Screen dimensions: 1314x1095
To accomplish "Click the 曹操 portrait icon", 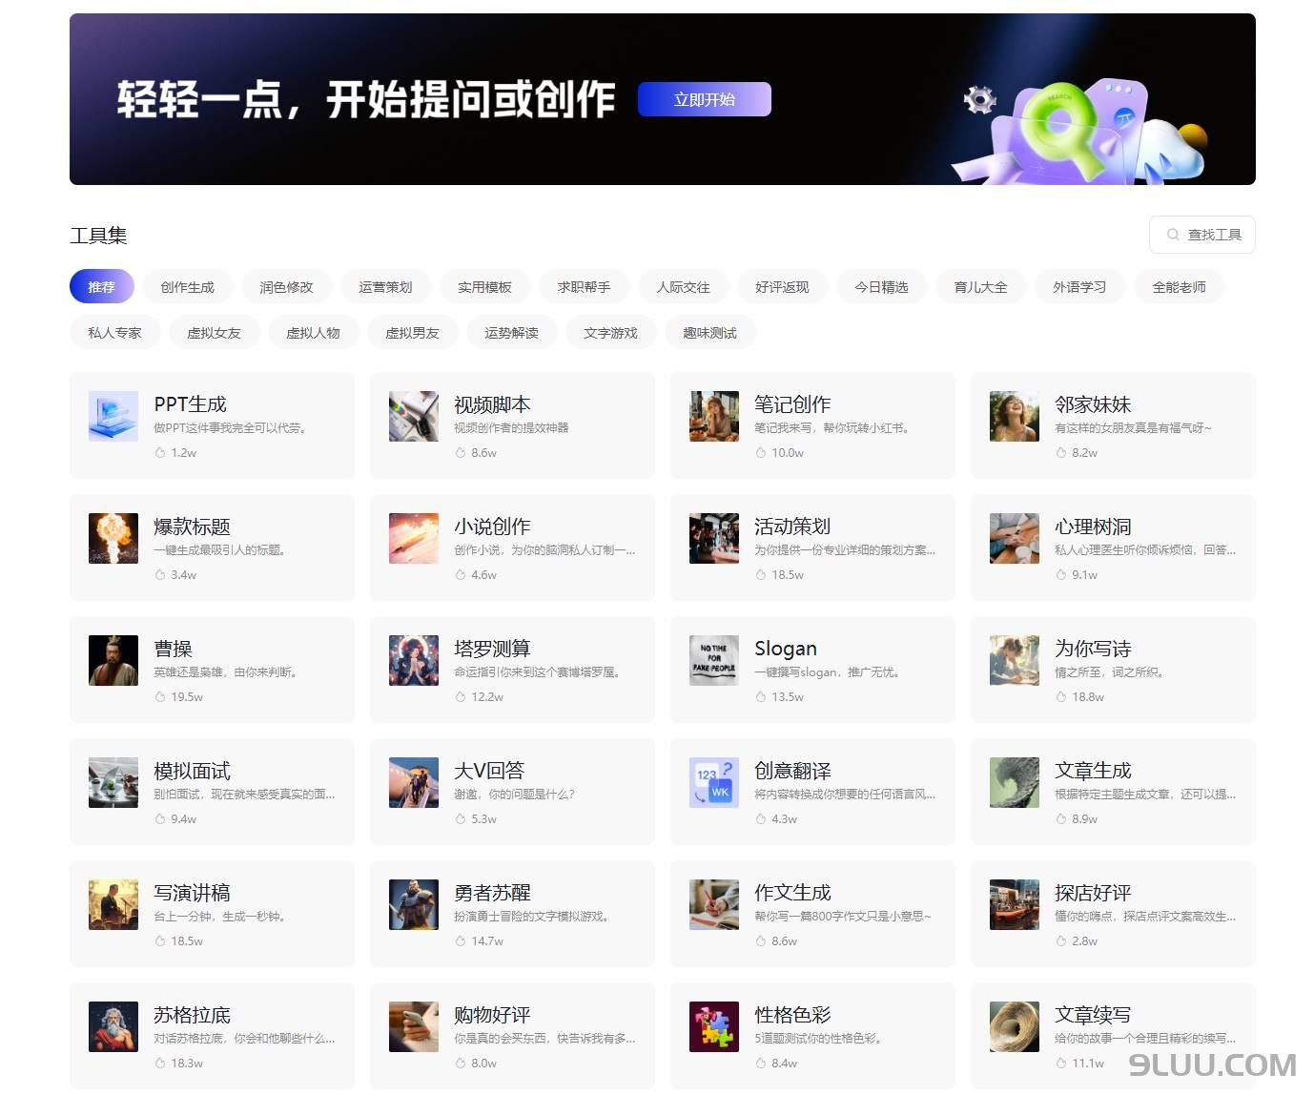I will pyautogui.click(x=113, y=660).
